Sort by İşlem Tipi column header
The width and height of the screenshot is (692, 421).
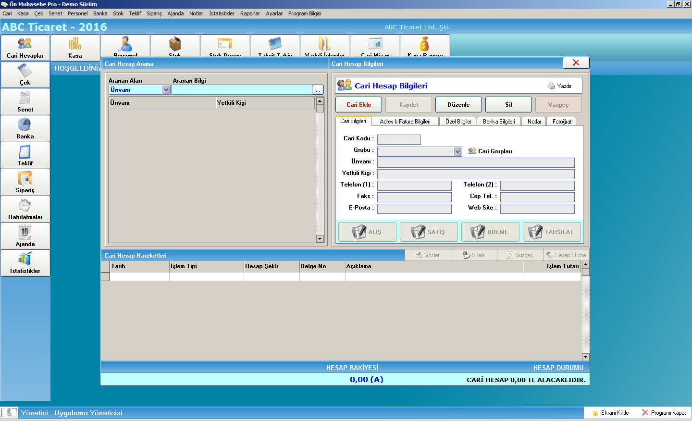pos(207,266)
